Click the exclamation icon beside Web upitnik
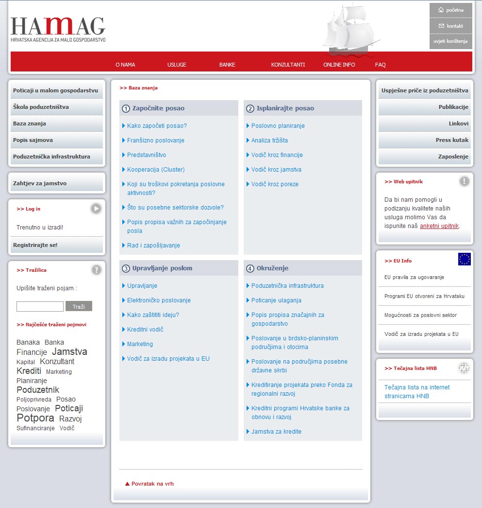The width and height of the screenshot is (482, 508). (465, 181)
